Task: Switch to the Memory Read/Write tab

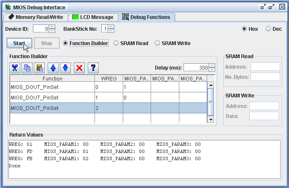Action: pyautogui.click(x=36, y=17)
